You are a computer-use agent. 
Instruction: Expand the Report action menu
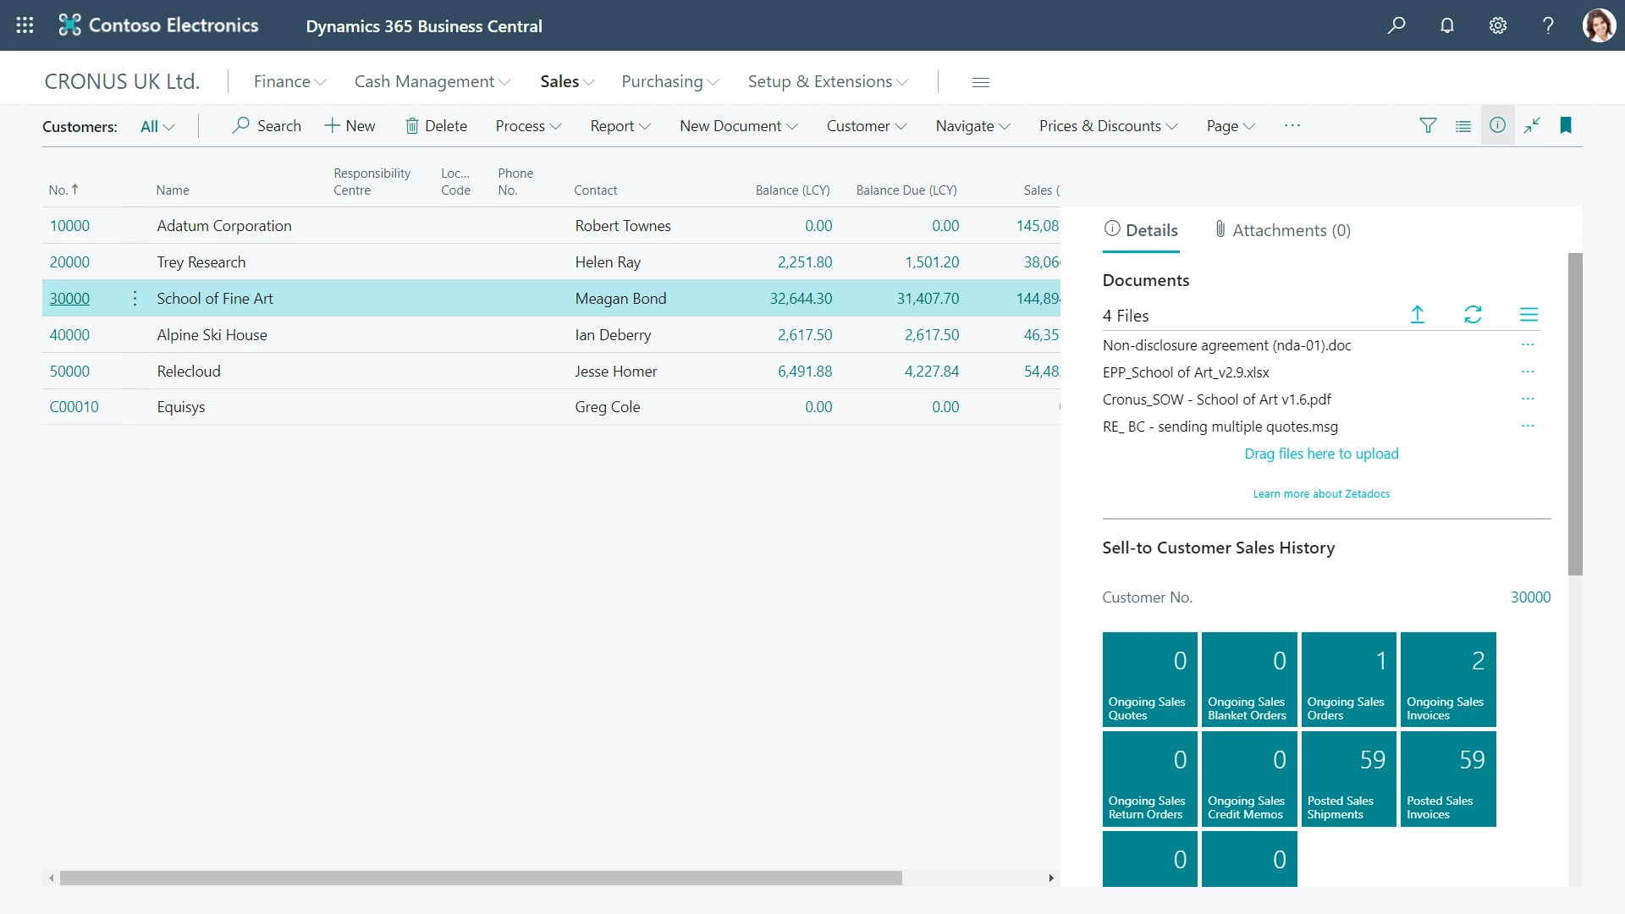[x=620, y=126]
